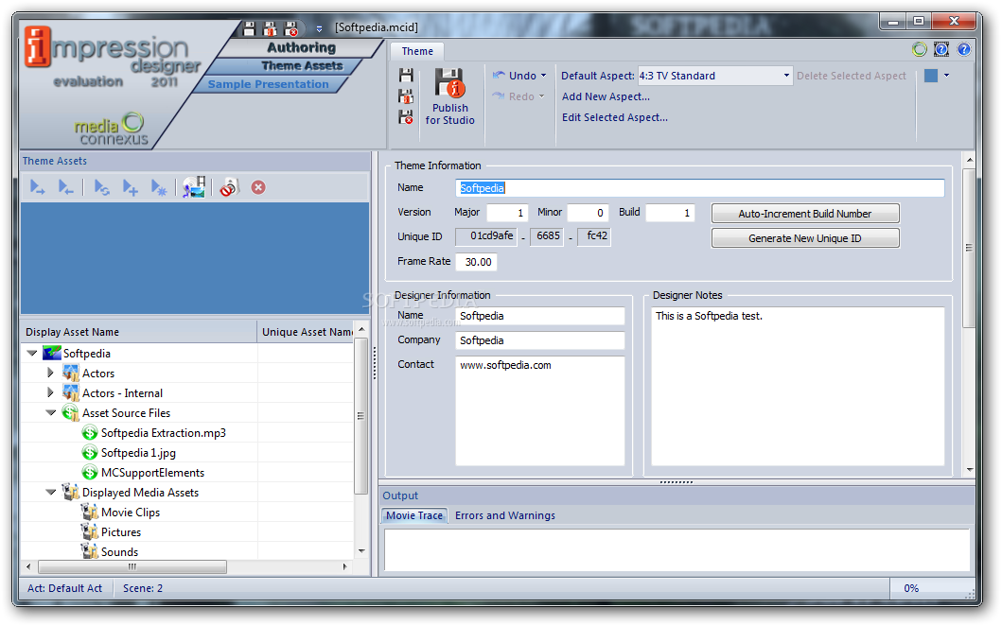Collapse the Softpedia root tree node
This screenshot has width=1002, height=626.
32,353
